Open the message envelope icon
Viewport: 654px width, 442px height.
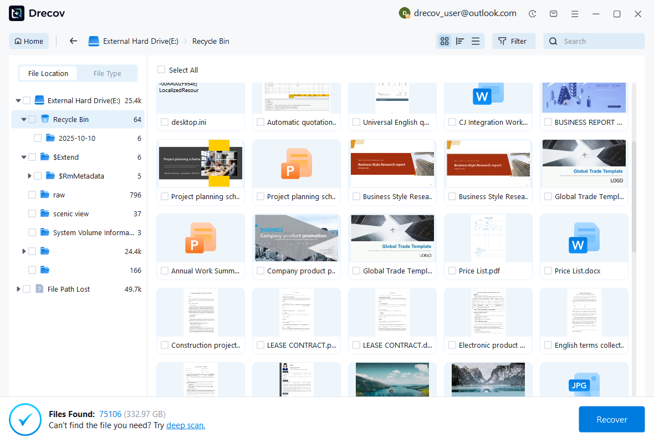coord(553,14)
